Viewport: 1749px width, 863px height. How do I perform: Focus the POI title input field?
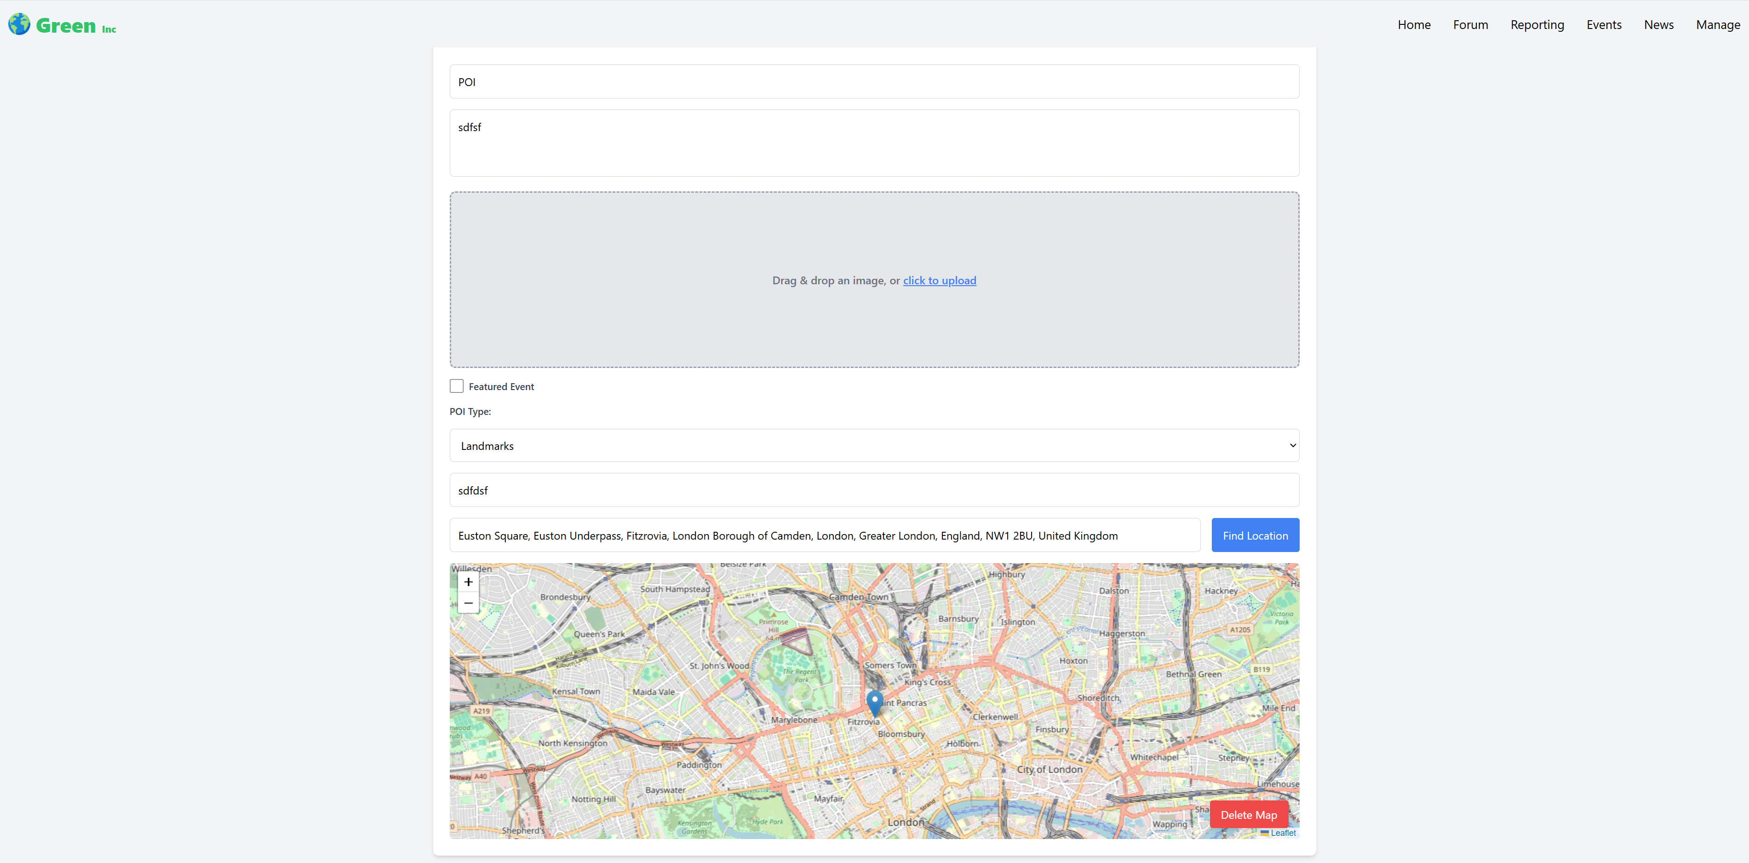tap(874, 81)
